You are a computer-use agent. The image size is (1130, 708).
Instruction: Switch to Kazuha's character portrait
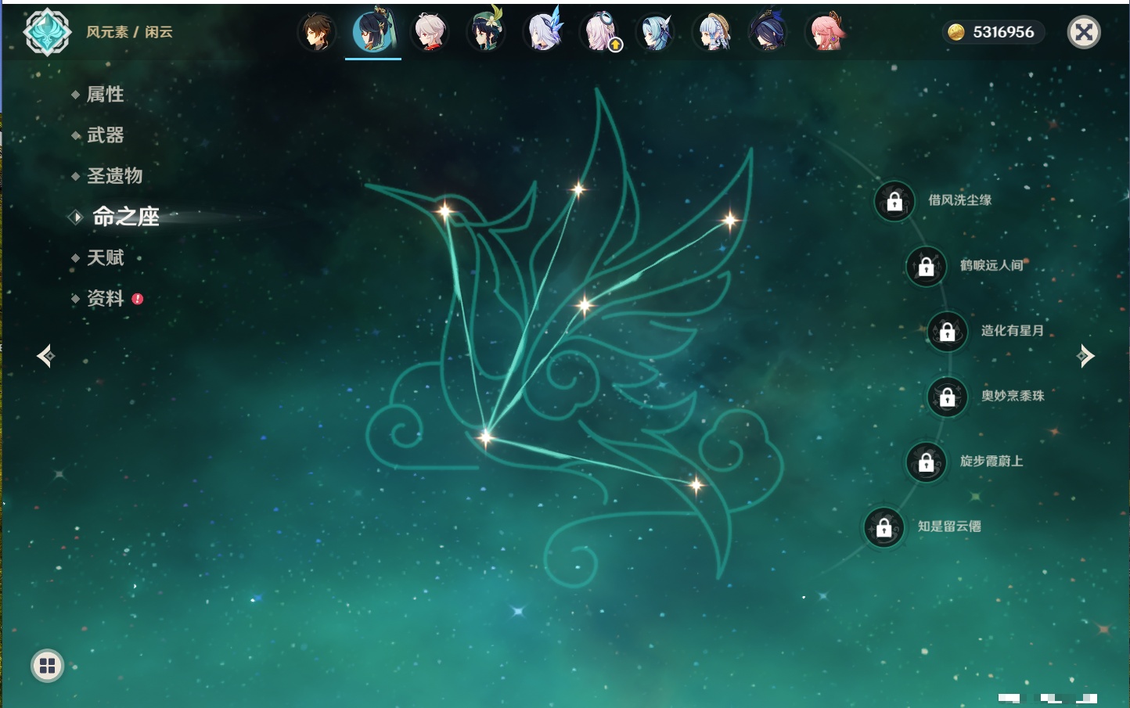pos(430,33)
